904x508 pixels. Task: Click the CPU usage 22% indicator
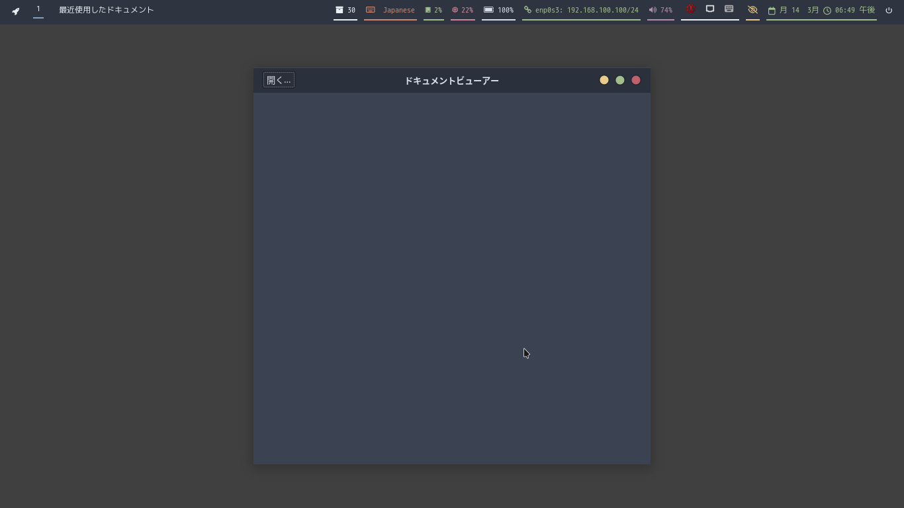463,10
